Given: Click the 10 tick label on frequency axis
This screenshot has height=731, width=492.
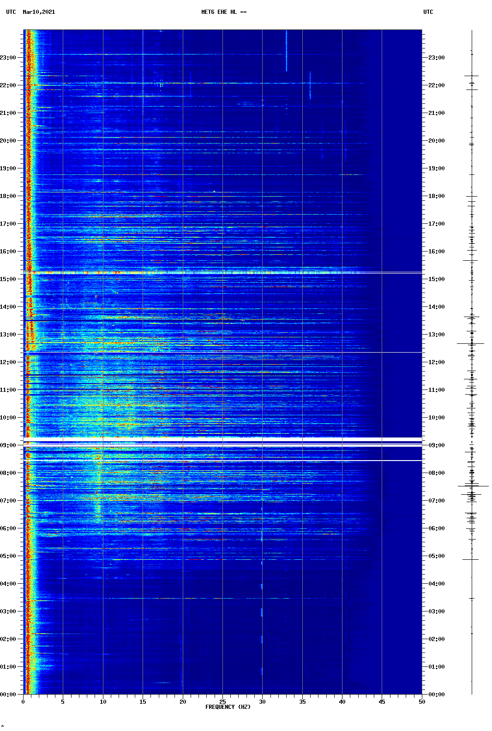Looking at the screenshot, I should pos(103,701).
